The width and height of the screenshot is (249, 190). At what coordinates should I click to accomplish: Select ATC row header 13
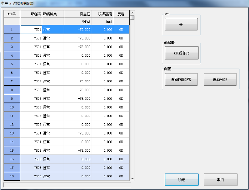point(12,133)
